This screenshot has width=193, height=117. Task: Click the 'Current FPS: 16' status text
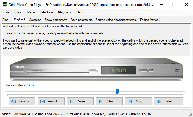[140, 114]
